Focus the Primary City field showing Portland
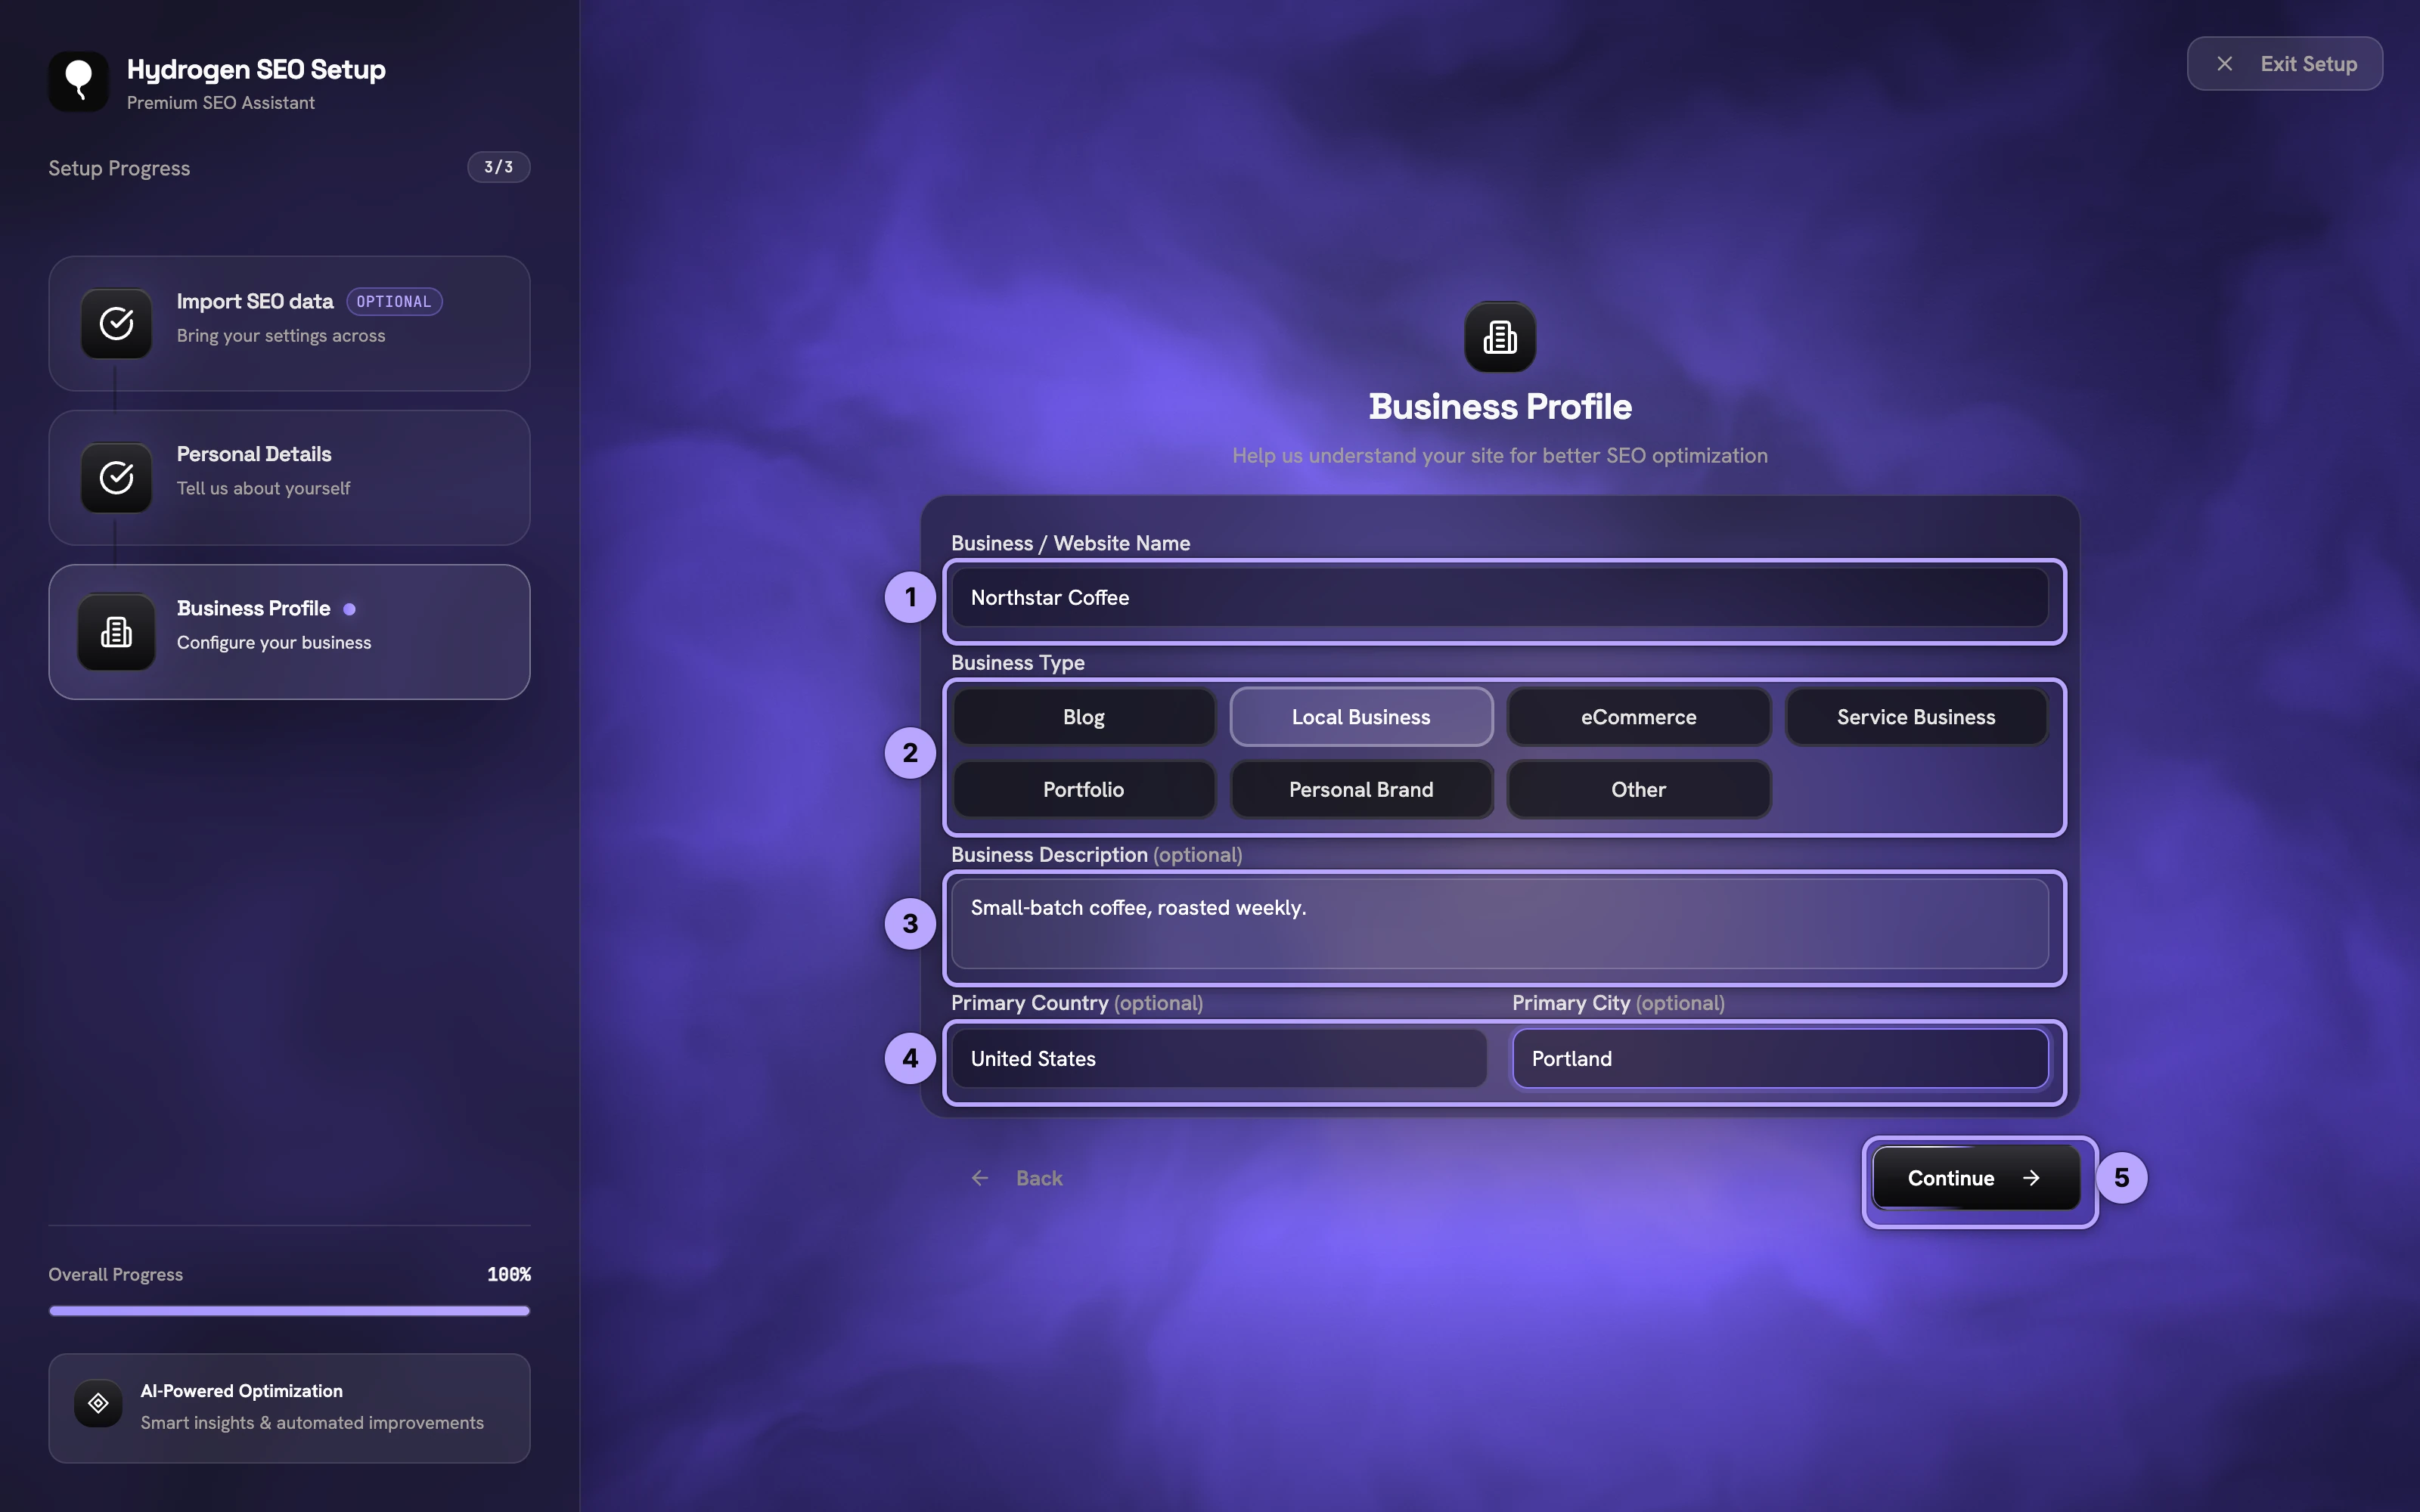Screen dimensions: 2420x1512 1780,1058
